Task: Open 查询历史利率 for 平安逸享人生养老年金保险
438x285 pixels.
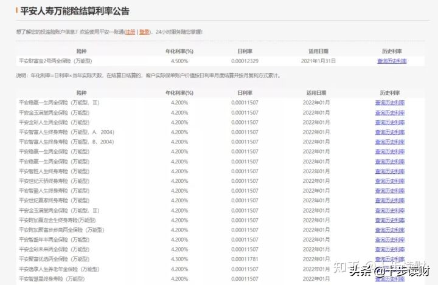Action: click(390, 269)
